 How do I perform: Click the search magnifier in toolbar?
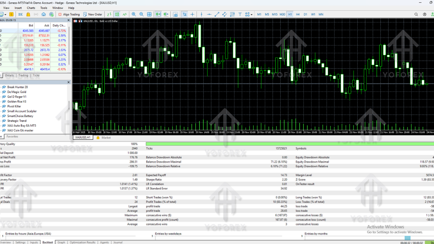[x=416, y=15]
